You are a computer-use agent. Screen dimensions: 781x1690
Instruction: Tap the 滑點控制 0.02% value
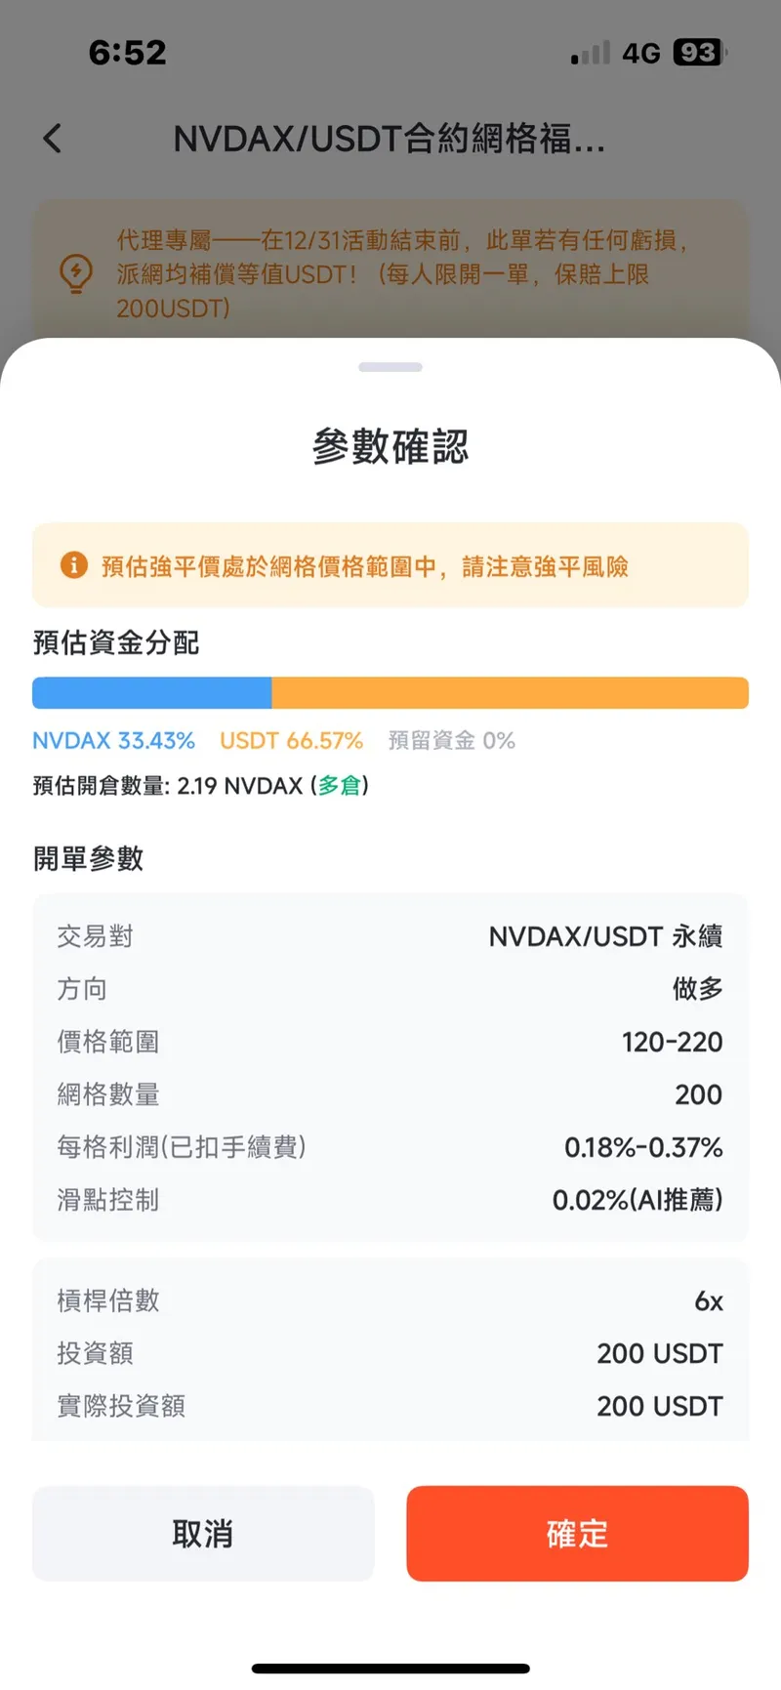637,1200
